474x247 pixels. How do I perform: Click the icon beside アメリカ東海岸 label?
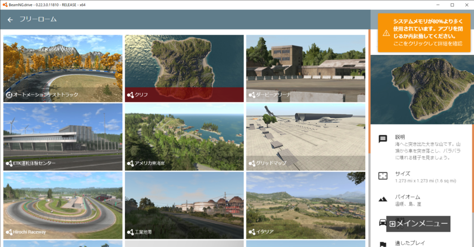130,163
